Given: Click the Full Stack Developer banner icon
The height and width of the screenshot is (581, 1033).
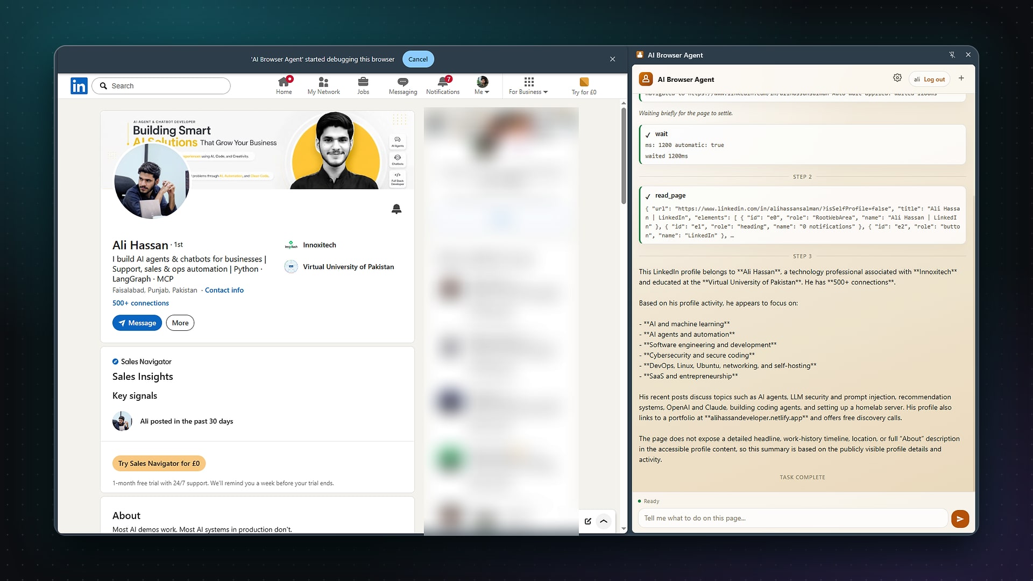Looking at the screenshot, I should coord(398,179).
